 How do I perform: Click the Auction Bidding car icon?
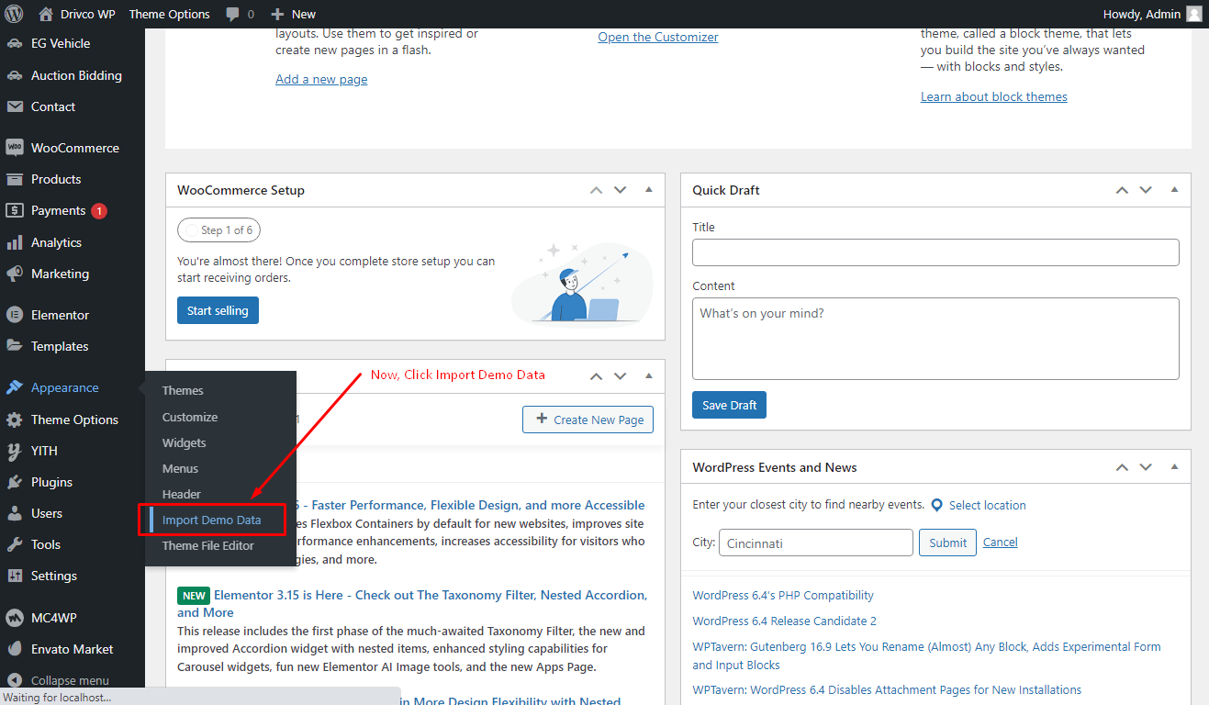click(14, 75)
